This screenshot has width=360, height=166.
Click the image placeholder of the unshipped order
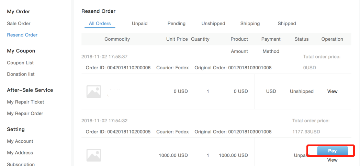pos(94,91)
